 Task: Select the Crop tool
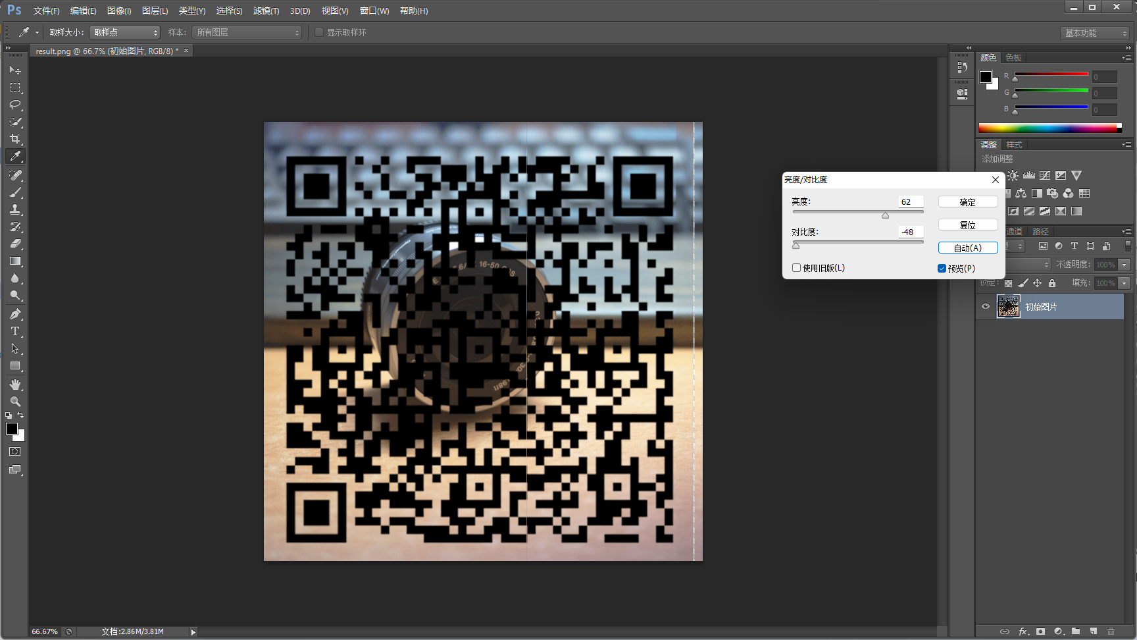coord(15,139)
